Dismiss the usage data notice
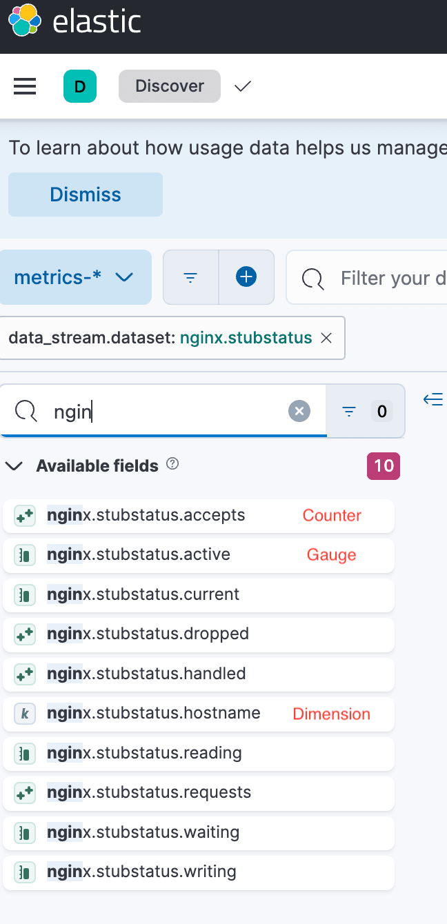 (86, 194)
